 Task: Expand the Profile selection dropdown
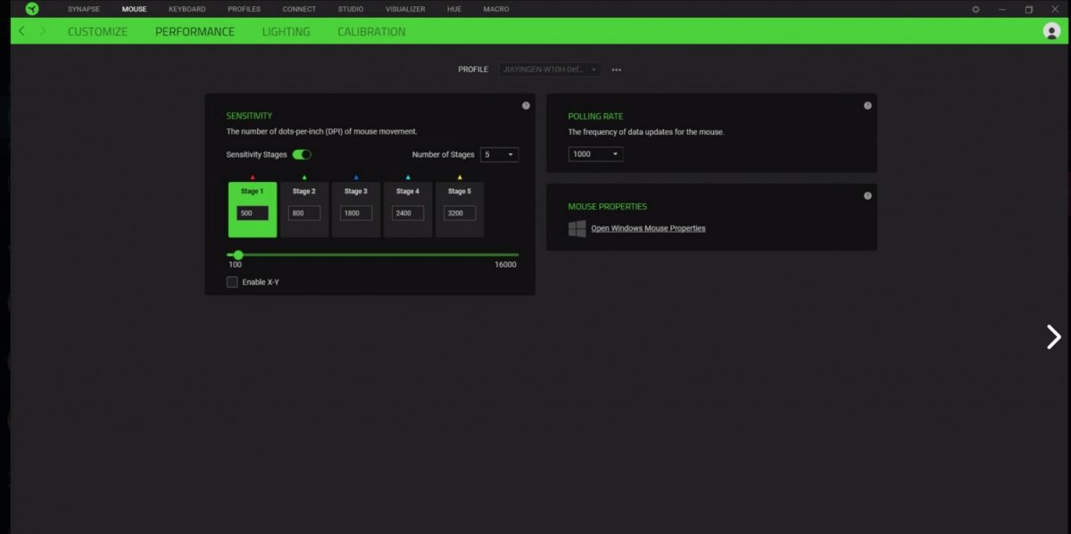pyautogui.click(x=550, y=70)
